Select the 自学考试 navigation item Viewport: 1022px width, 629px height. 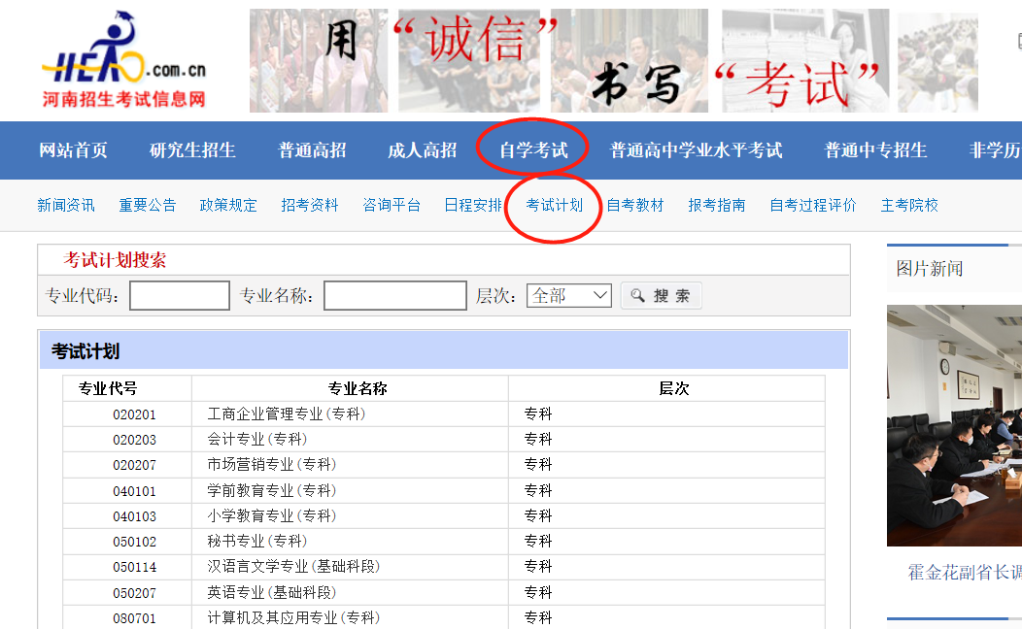point(533,150)
